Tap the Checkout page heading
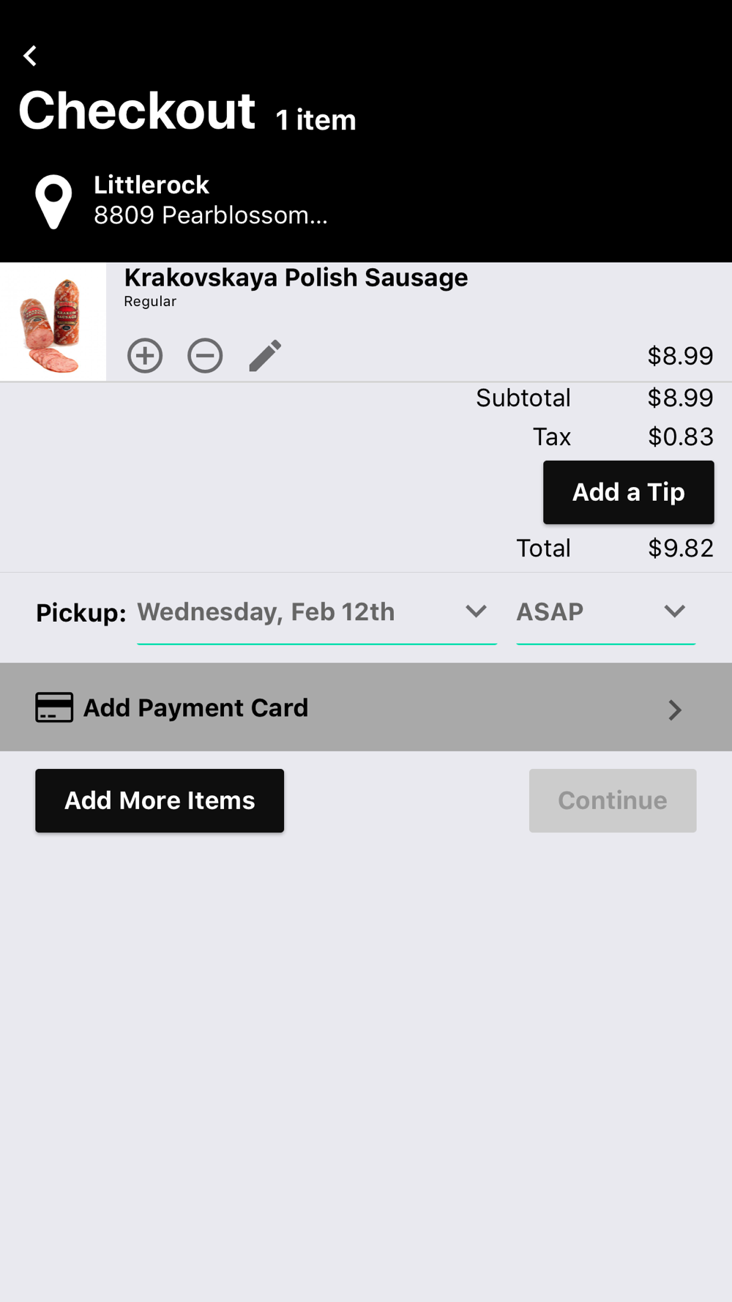 [x=137, y=111]
